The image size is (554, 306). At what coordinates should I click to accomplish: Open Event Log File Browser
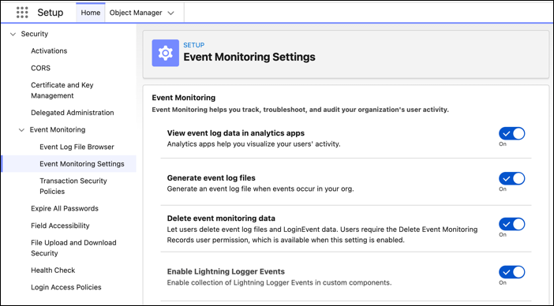coord(77,147)
